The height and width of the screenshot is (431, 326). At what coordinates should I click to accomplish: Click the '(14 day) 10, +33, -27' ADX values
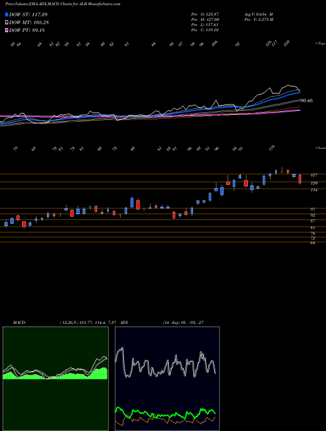click(183, 323)
